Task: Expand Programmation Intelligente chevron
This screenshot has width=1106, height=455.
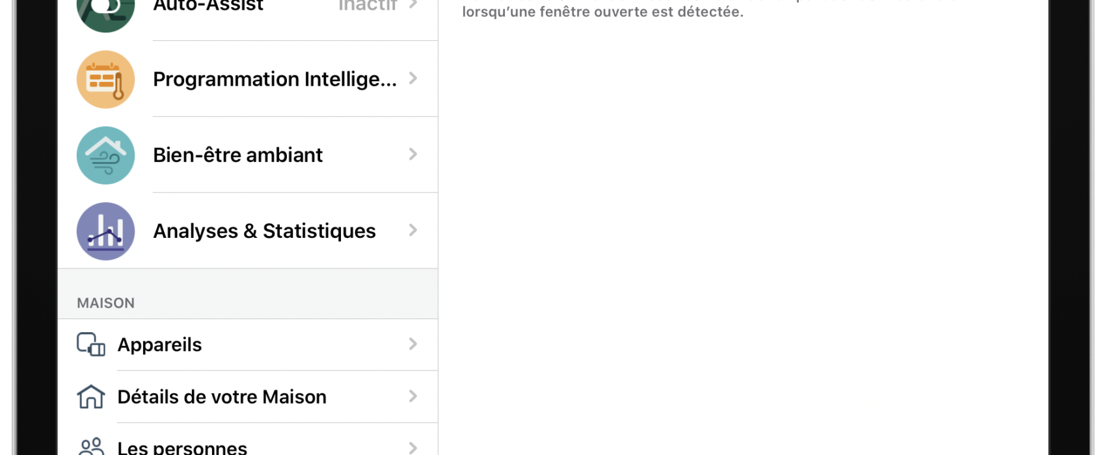Action: point(413,79)
